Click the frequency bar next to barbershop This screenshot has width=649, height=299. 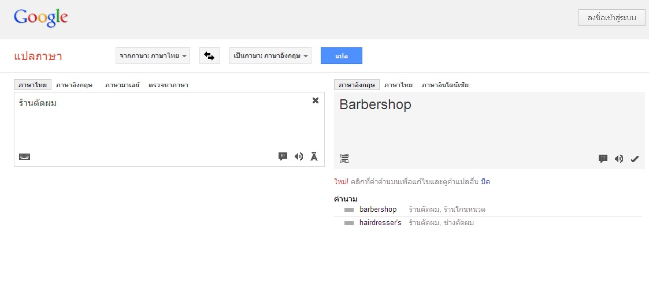[349, 210]
